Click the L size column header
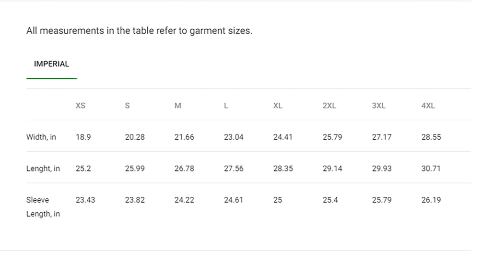 tap(226, 106)
